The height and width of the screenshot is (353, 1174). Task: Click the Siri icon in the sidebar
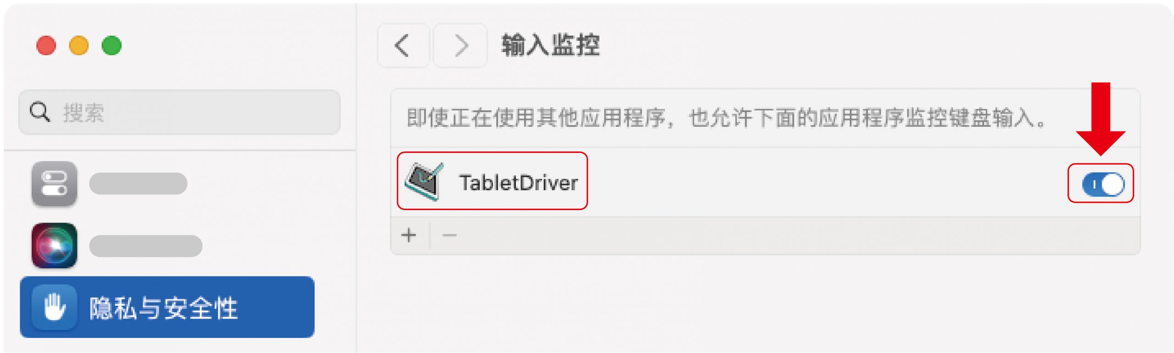tap(54, 246)
